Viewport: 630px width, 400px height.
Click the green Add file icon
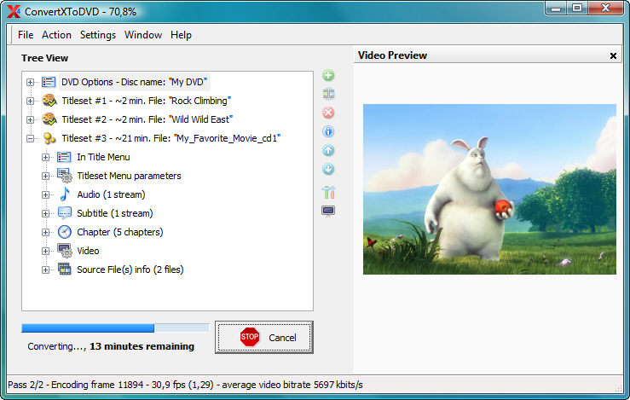[x=328, y=76]
